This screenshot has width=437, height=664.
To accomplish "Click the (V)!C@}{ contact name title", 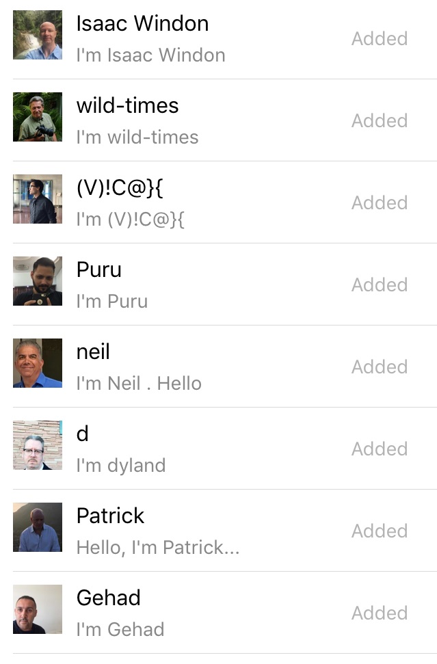I will coord(120,187).
